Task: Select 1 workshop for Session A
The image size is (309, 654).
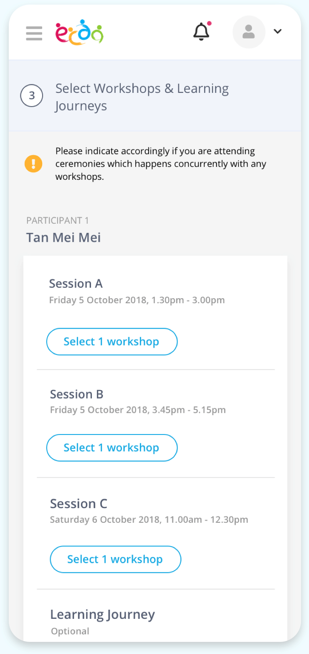Action: point(111,342)
